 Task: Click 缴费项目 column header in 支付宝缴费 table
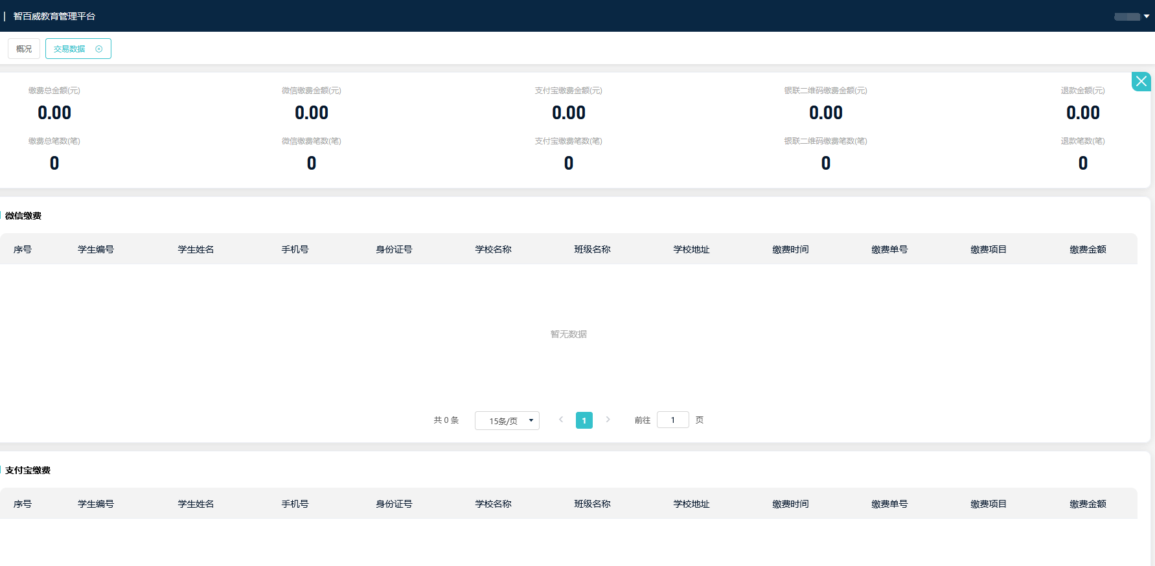[989, 504]
